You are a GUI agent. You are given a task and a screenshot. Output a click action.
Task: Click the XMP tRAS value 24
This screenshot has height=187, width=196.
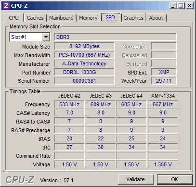[163, 138]
